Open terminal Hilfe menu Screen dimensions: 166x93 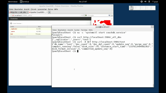(x=90, y=30)
